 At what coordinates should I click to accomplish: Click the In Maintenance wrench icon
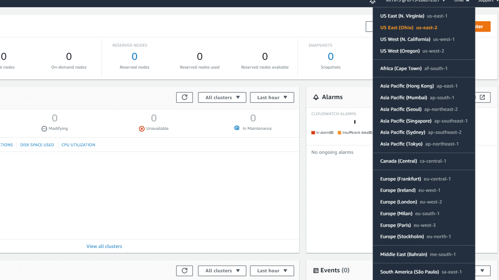(237, 128)
